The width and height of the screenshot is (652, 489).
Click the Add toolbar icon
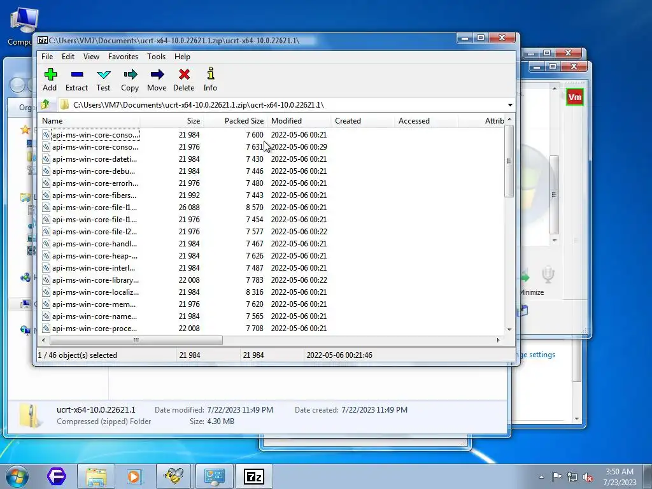[50, 80]
